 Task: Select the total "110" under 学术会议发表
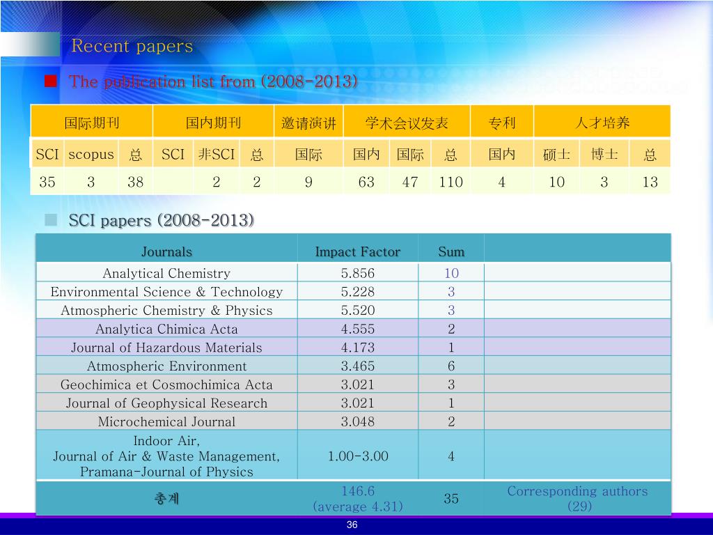[x=451, y=182]
